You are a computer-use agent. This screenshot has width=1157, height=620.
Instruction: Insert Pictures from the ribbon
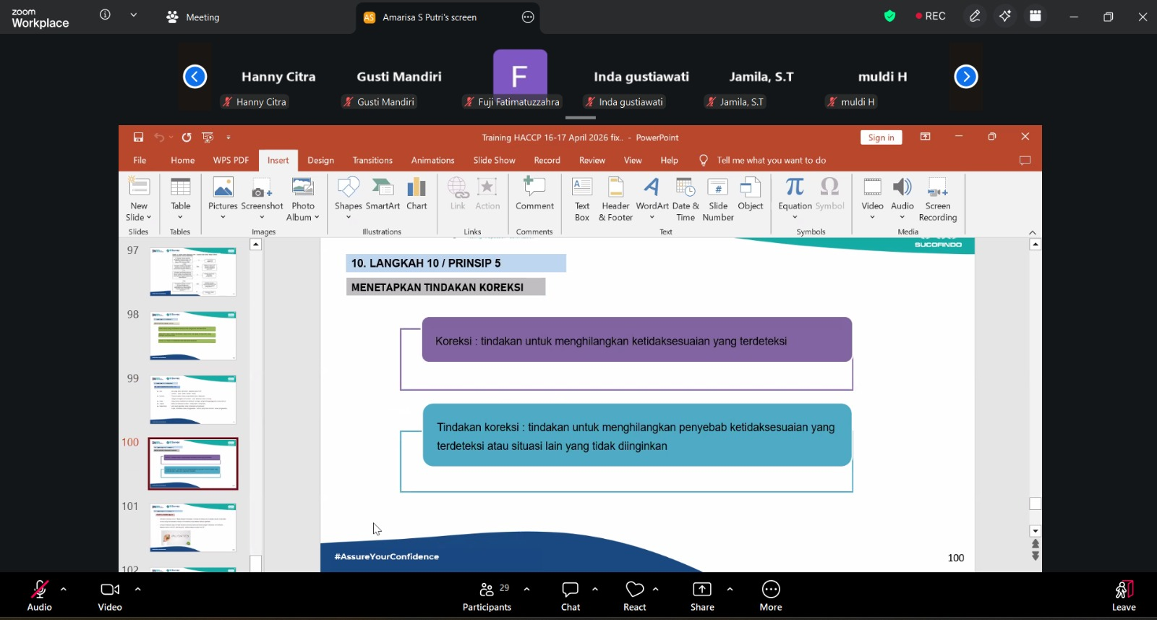pyautogui.click(x=223, y=199)
